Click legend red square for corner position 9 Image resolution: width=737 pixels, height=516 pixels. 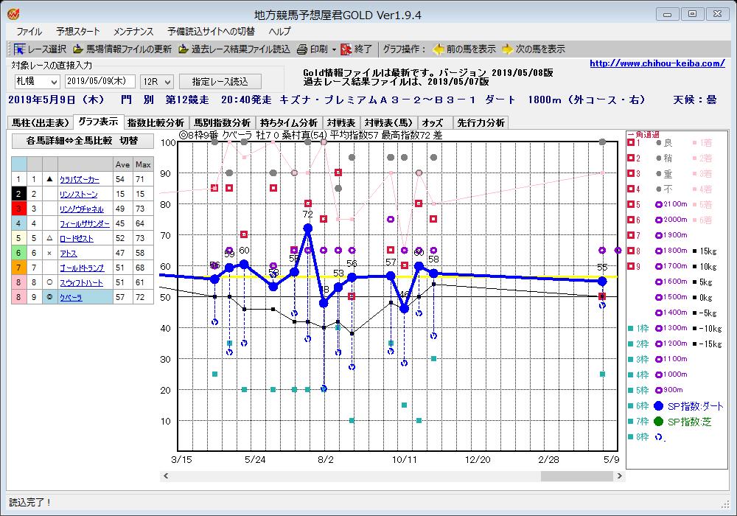pos(631,266)
